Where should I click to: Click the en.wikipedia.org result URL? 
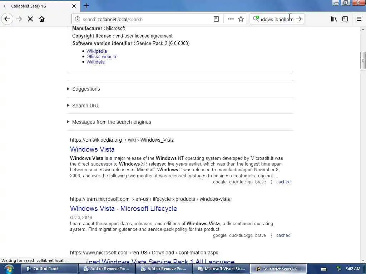[x=122, y=140]
